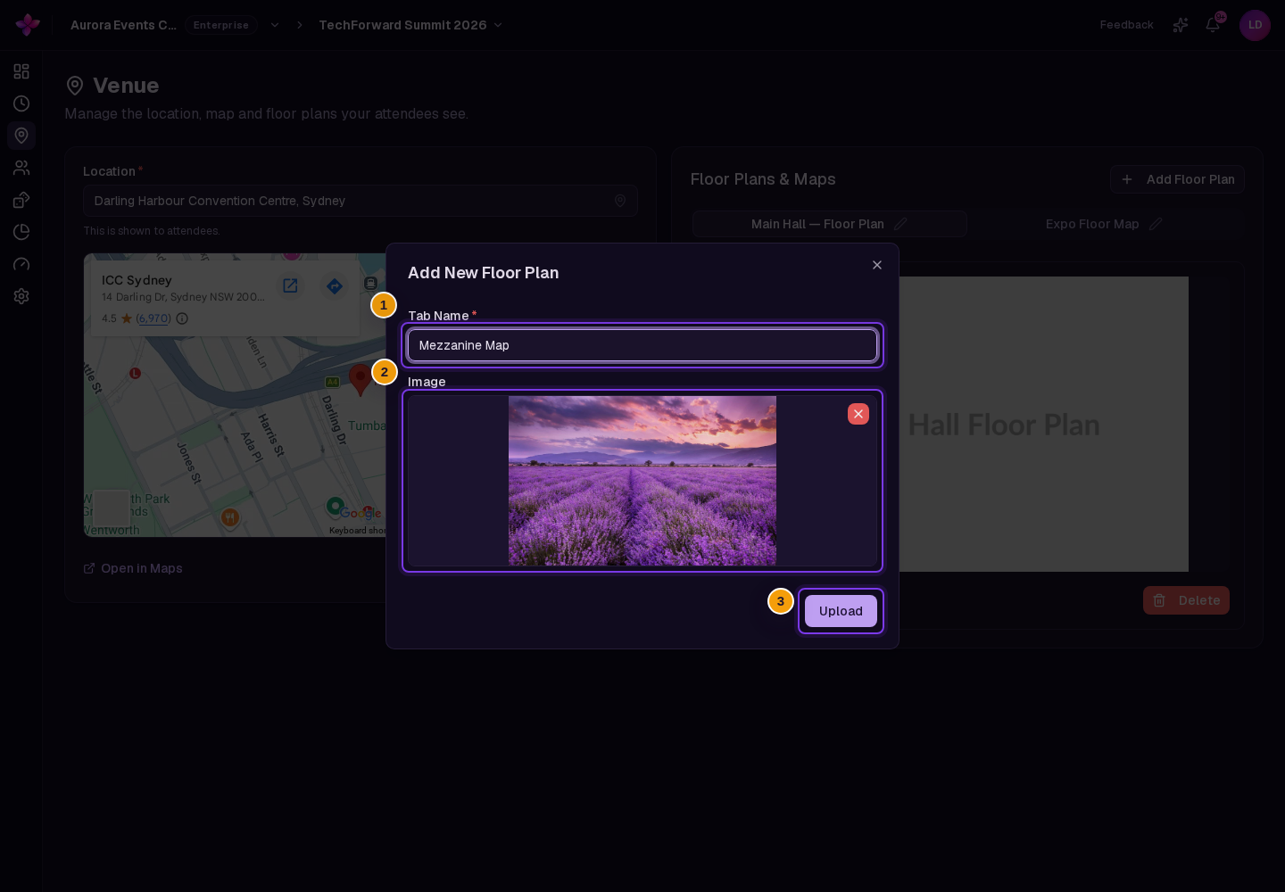Remove the uploaded lavender image
The height and width of the screenshot is (892, 1285).
point(858,414)
